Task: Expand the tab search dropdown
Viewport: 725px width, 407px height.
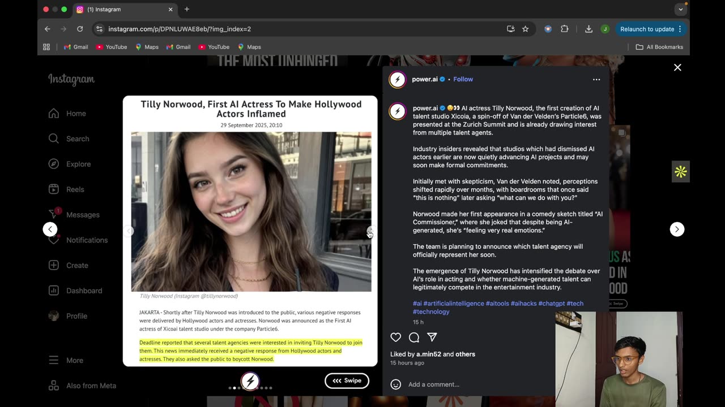Action: point(681,9)
